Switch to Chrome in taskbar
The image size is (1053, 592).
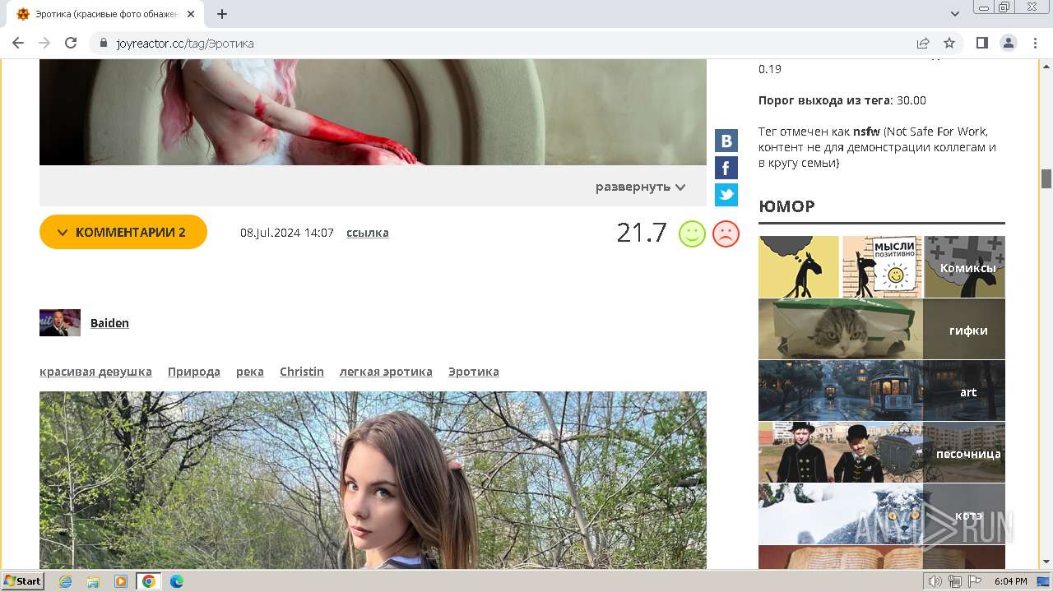pos(148,581)
